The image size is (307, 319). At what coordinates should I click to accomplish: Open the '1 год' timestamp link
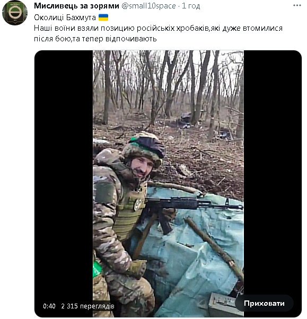pyautogui.click(x=191, y=6)
